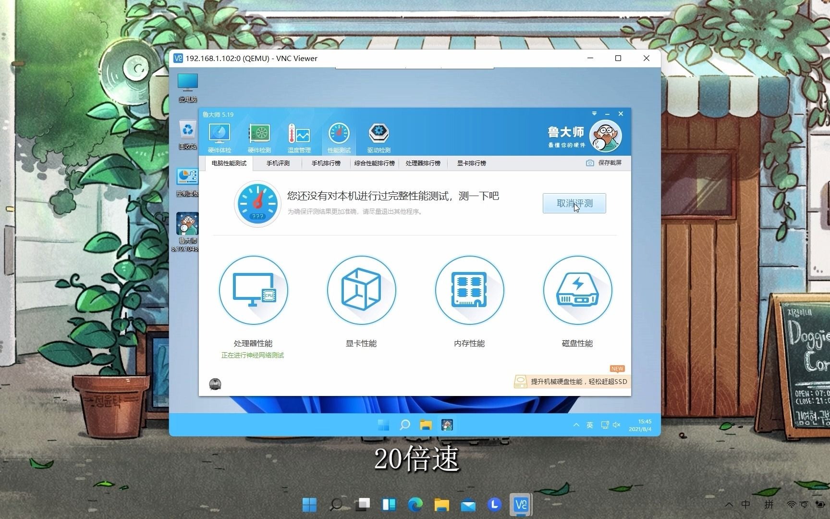This screenshot has width=830, height=519.
Task: Open remote File Explorer in VNC taskbar
Action: (x=426, y=425)
